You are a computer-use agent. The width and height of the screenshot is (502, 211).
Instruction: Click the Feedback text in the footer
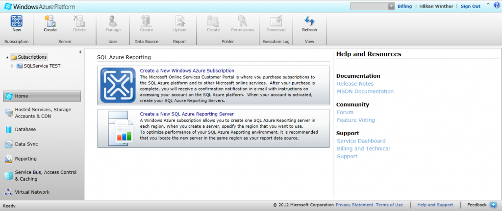[x=477, y=205]
